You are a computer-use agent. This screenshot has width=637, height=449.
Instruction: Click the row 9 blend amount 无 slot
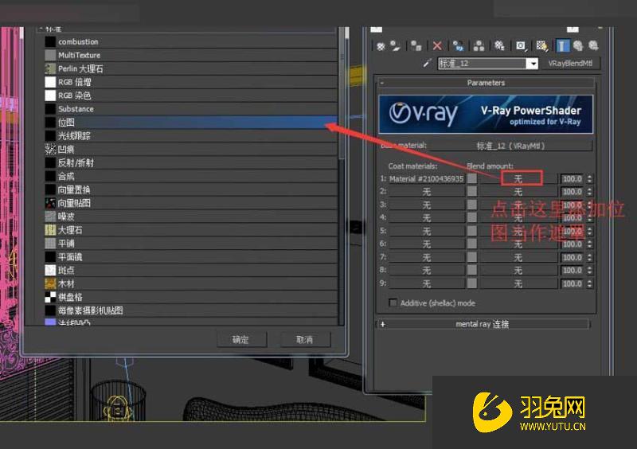[x=518, y=283]
